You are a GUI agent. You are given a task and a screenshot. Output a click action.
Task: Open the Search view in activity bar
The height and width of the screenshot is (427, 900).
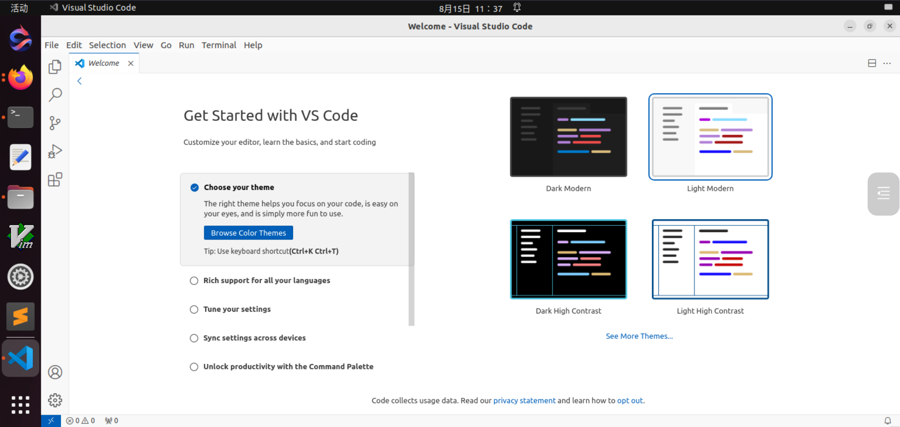coord(55,95)
